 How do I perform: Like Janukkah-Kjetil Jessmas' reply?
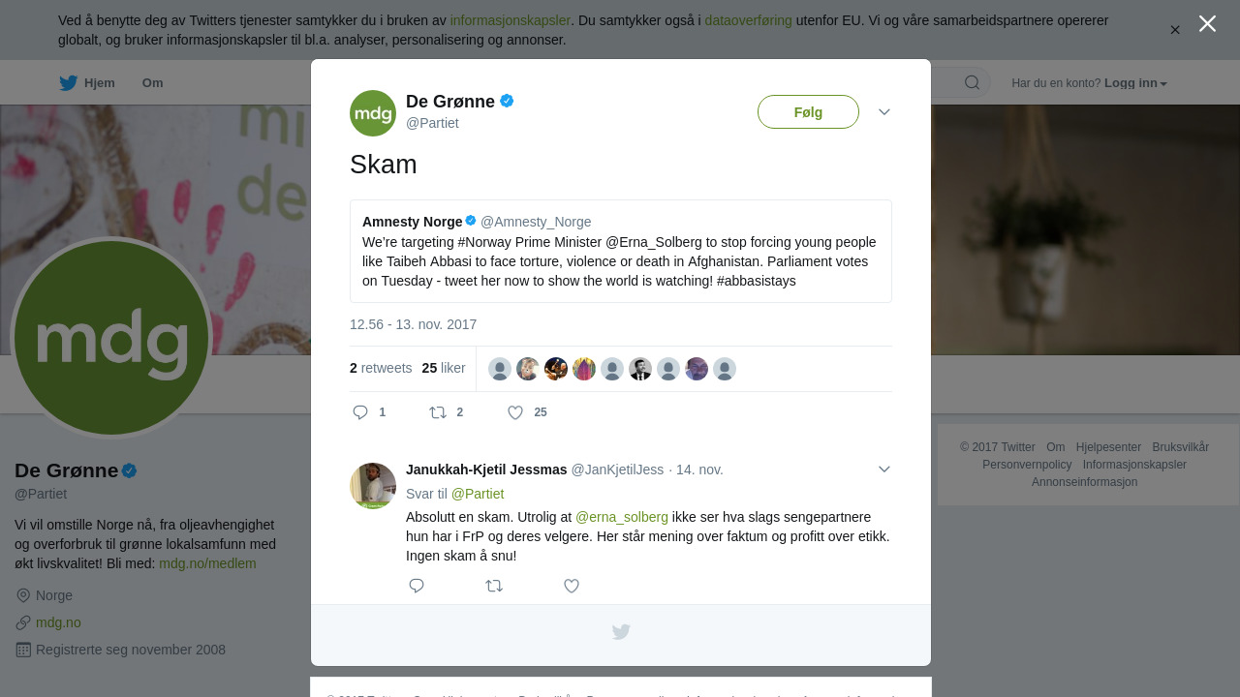pos(572,586)
